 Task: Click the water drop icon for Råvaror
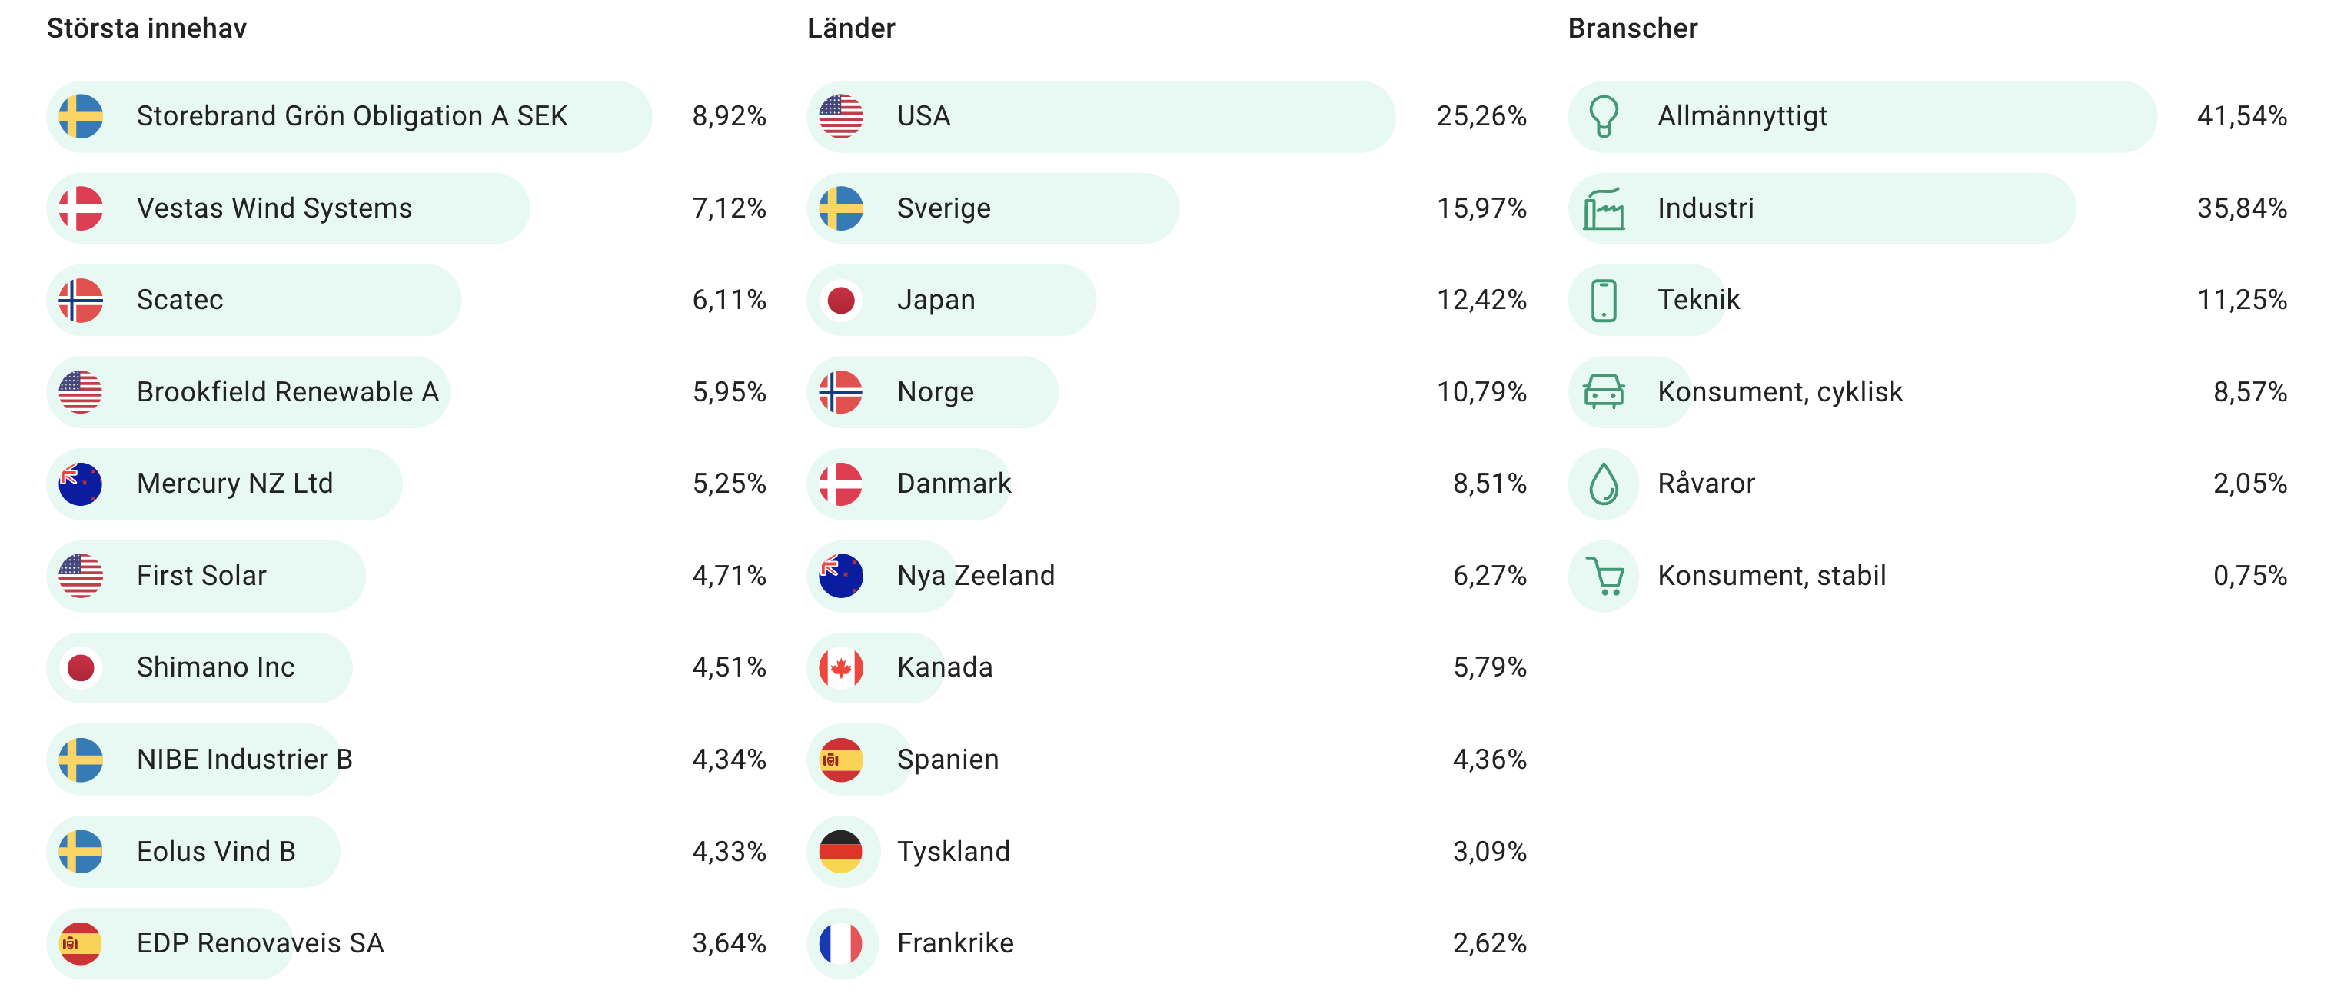click(x=1603, y=484)
